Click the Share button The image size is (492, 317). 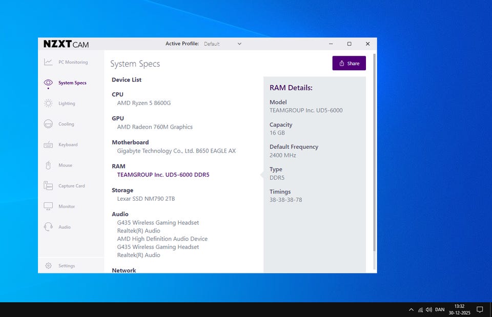[349, 64]
